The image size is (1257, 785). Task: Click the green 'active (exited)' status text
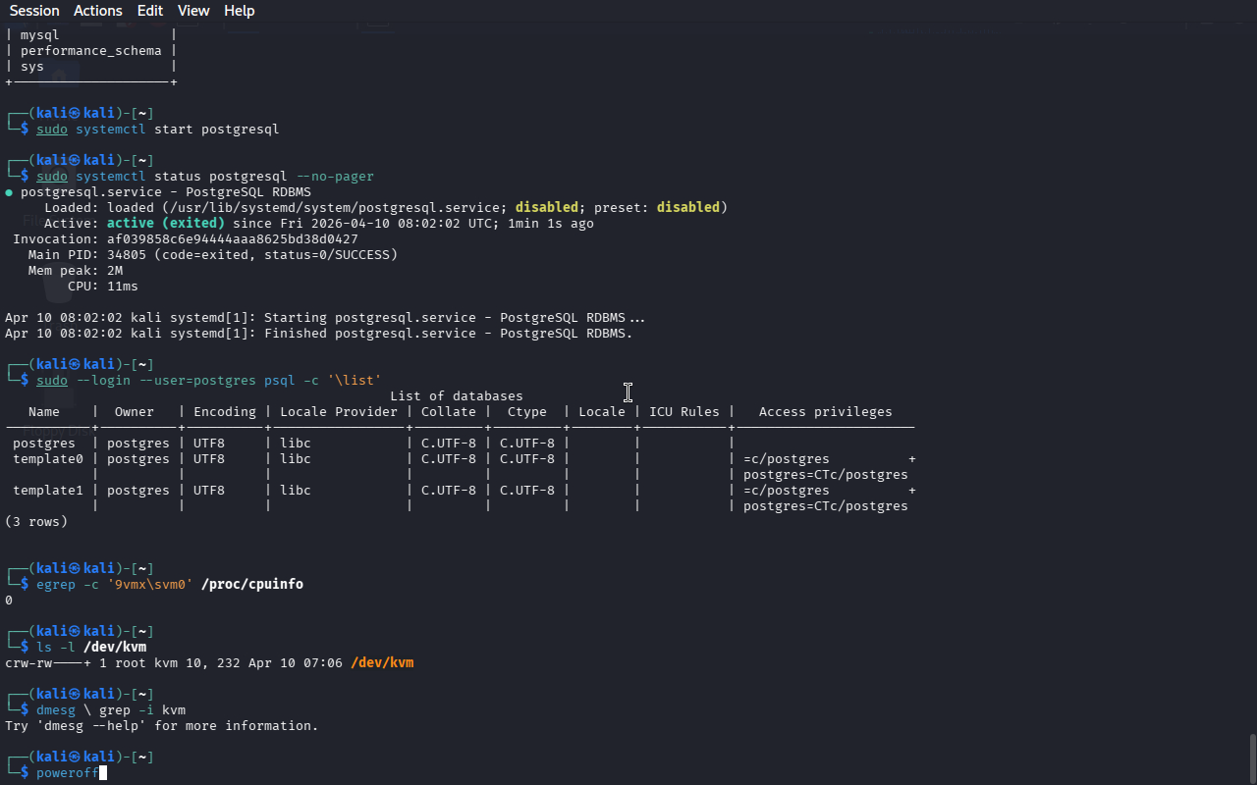165,224
